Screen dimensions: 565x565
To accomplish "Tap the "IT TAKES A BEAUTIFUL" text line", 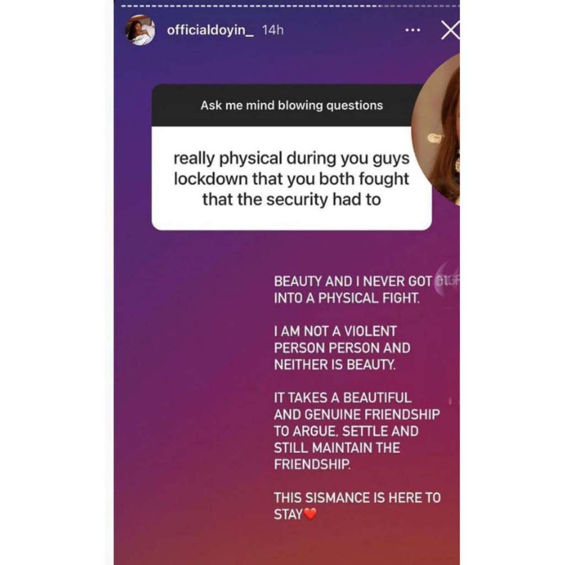I will tap(342, 398).
